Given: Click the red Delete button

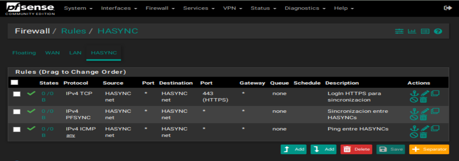Looking at the screenshot, I should pyautogui.click(x=357, y=149).
